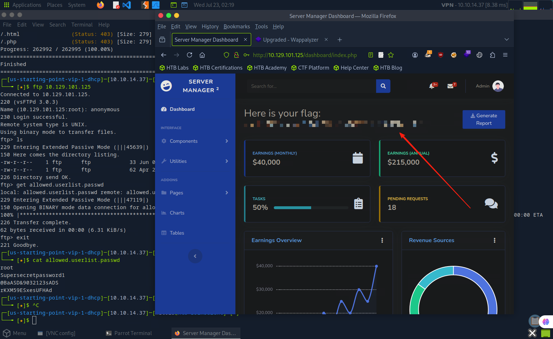553x339 pixels.
Task: Open the Firefox hamburger application menu
Action: (x=505, y=55)
